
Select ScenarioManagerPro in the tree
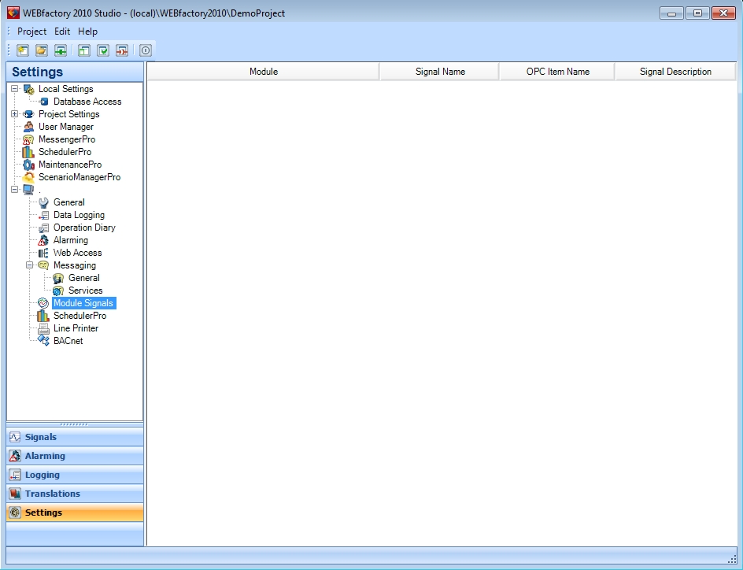tap(79, 177)
